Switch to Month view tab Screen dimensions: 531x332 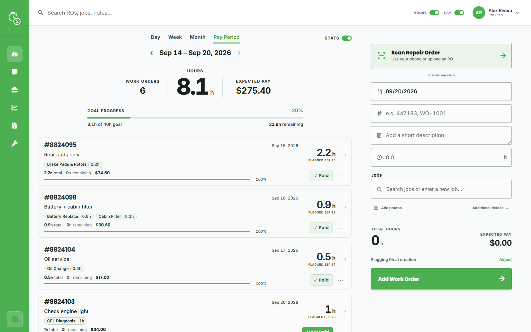[x=197, y=37]
